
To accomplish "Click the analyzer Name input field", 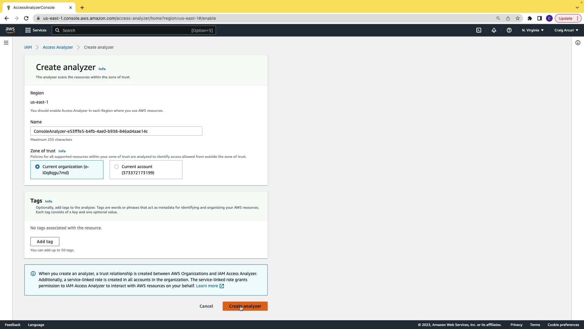I will point(116,131).
